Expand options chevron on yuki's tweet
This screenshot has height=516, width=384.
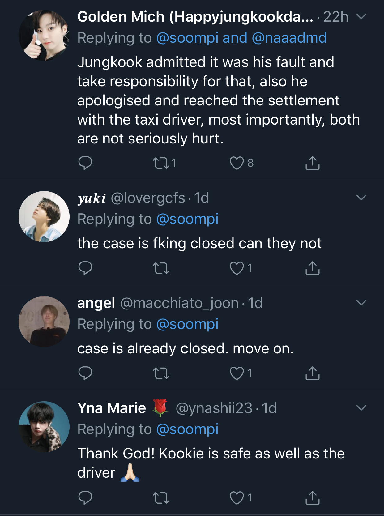click(x=361, y=198)
